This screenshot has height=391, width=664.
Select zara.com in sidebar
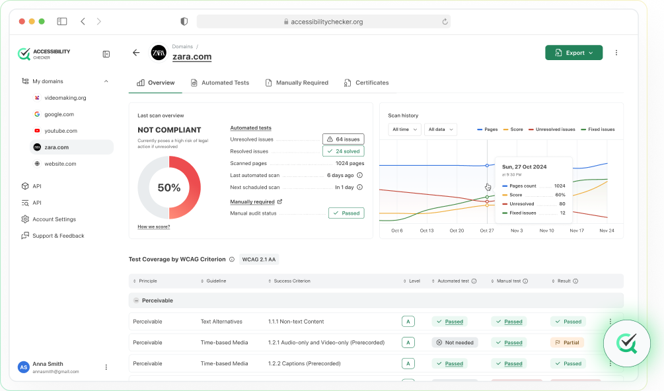(71, 147)
